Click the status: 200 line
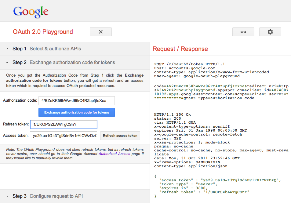Viewport: 291px width, 203px height. pyautogui.click(x=168, y=118)
